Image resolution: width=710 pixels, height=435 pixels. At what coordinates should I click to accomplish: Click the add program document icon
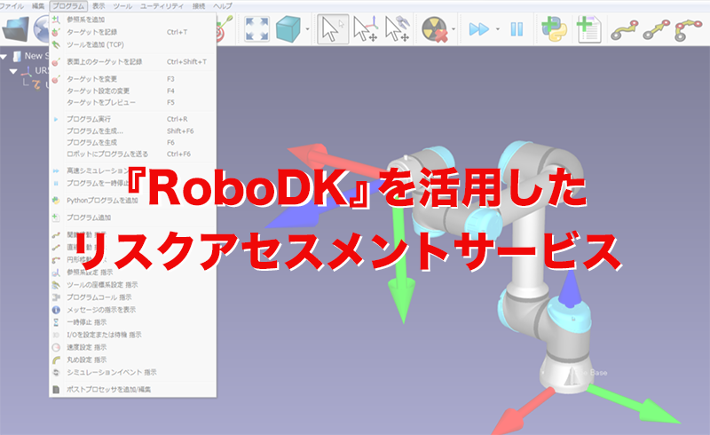588,29
